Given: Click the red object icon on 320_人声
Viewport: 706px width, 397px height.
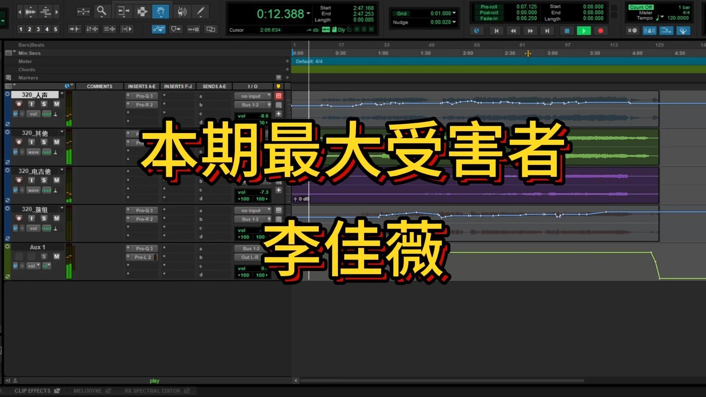Looking at the screenshot, I should tap(279, 96).
